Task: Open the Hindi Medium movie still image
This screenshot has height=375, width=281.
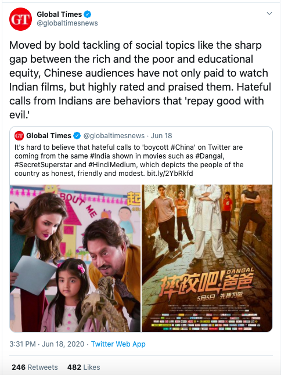Action: pyautogui.click(x=75, y=258)
